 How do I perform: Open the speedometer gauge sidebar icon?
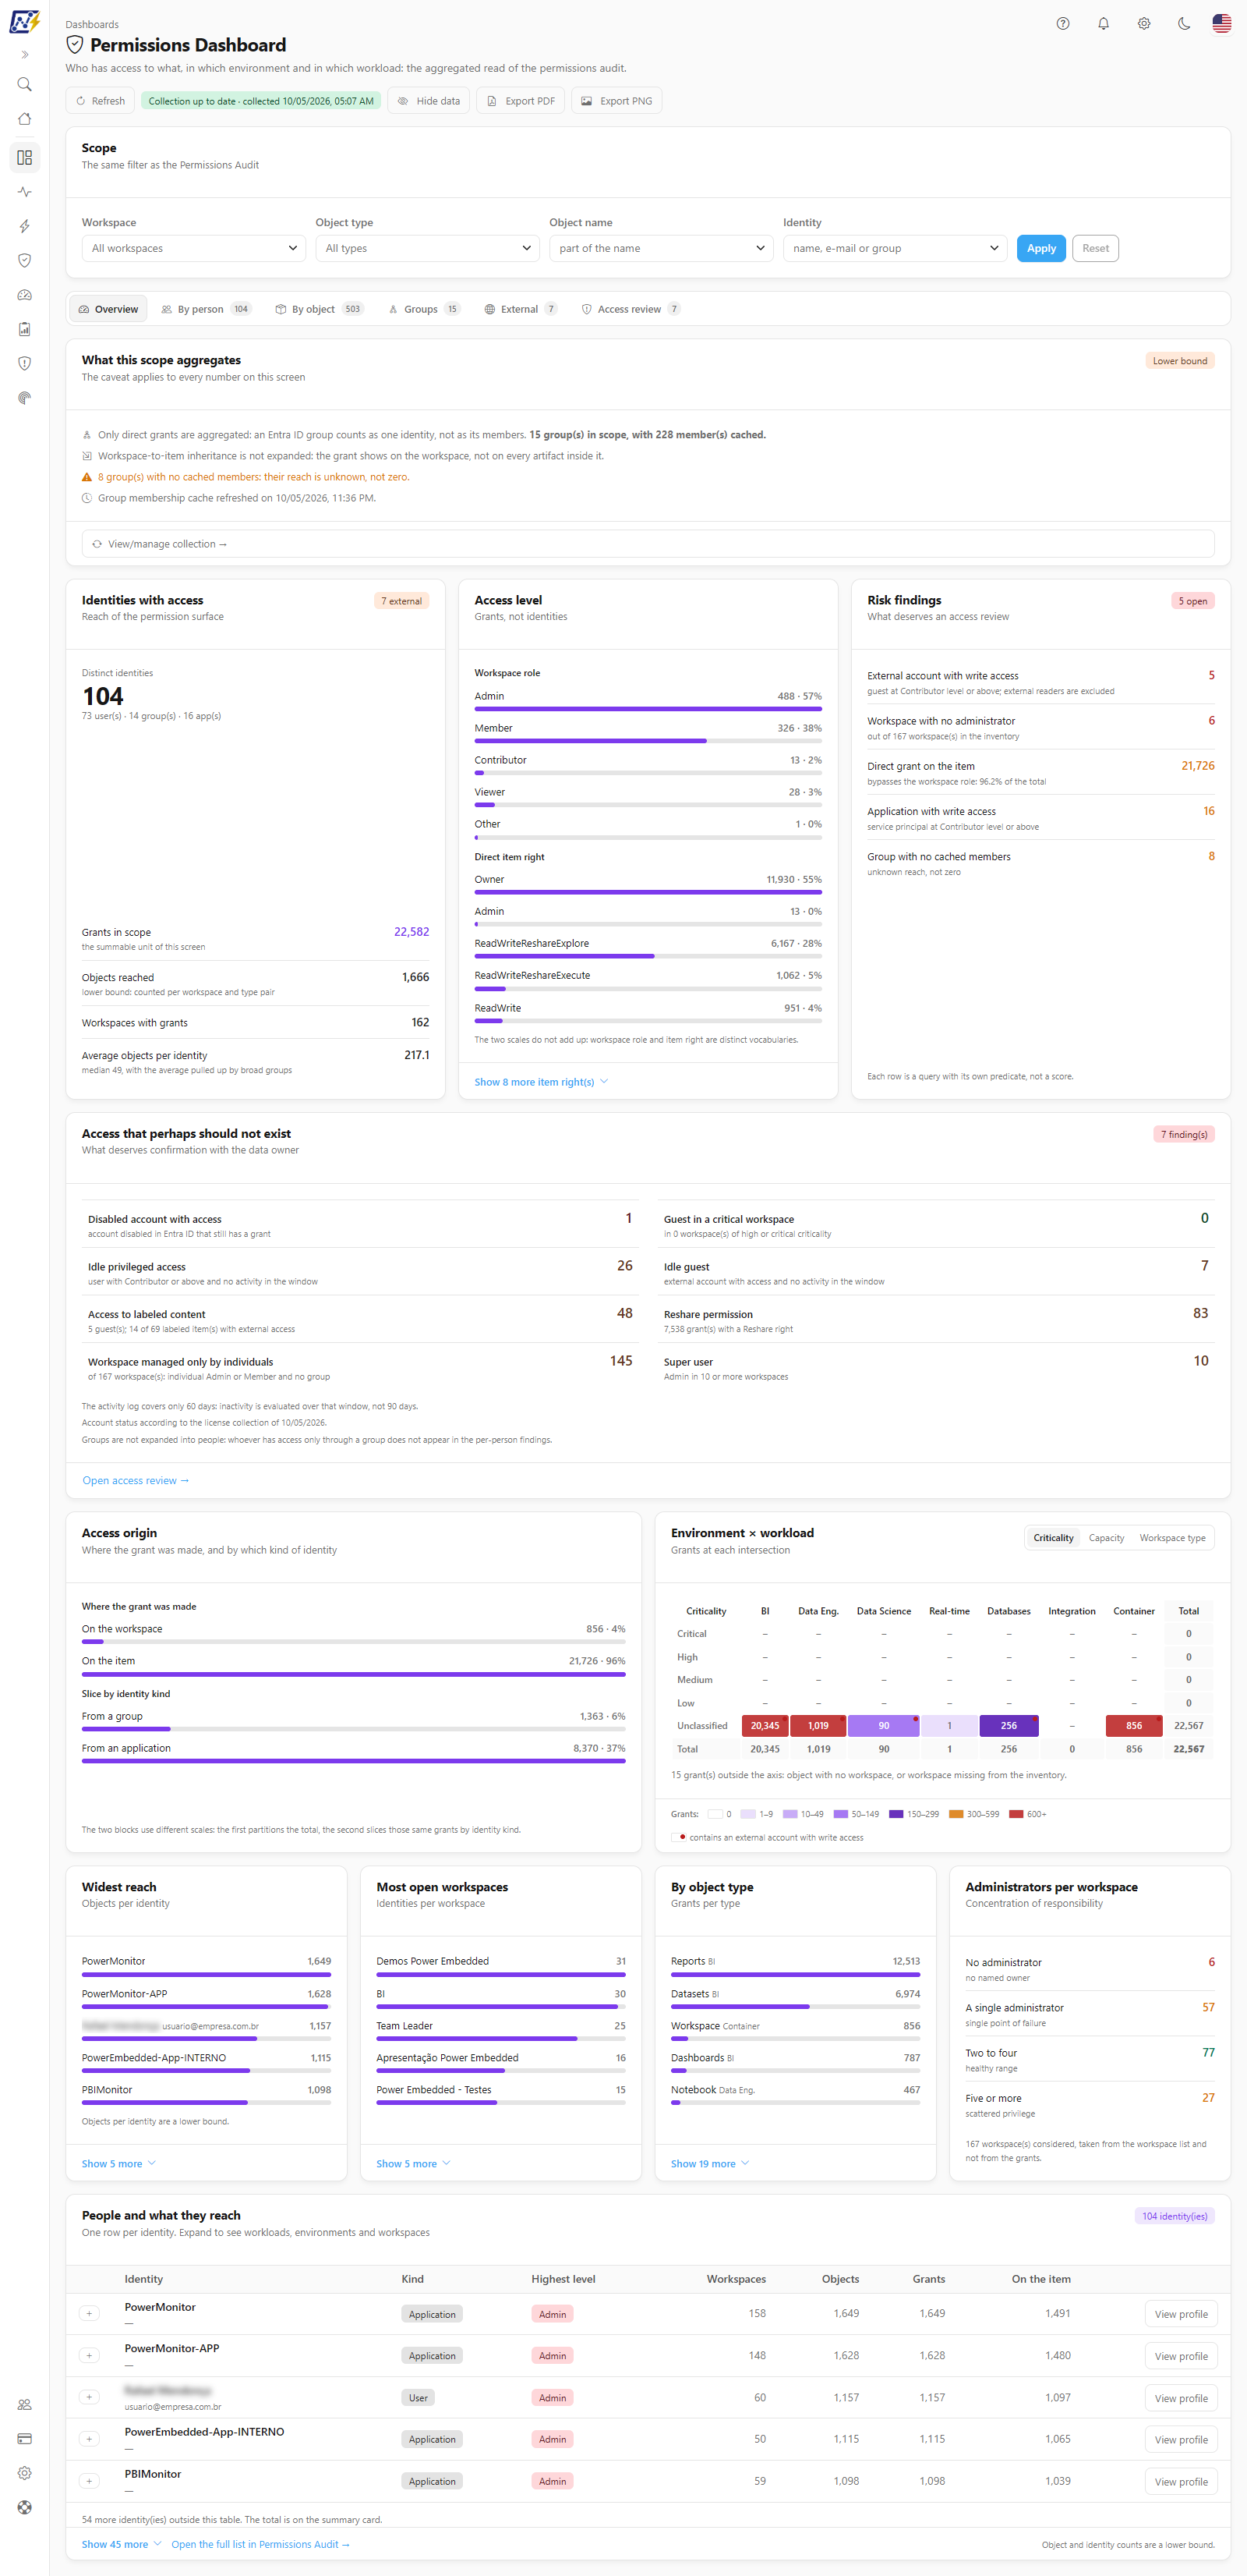tap(25, 295)
